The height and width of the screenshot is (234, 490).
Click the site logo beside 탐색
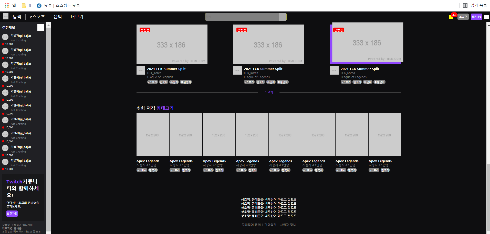[6, 17]
